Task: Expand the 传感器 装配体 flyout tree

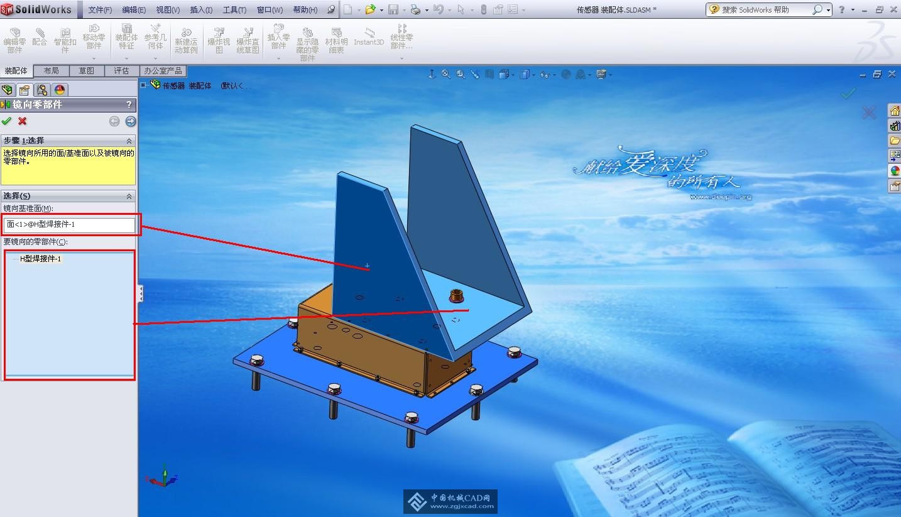Action: point(143,85)
